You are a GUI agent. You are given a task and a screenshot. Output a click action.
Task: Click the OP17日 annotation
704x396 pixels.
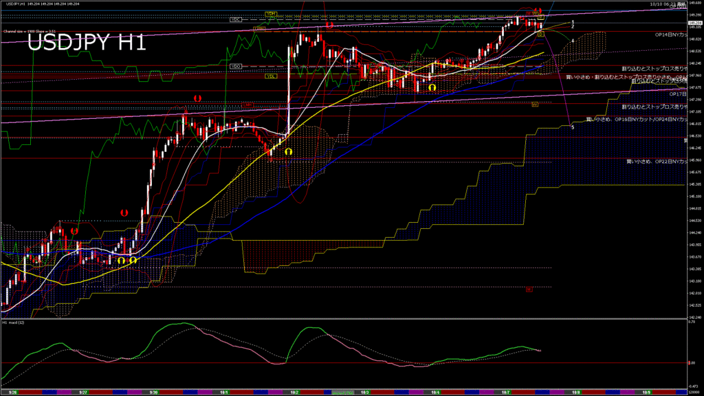point(678,93)
